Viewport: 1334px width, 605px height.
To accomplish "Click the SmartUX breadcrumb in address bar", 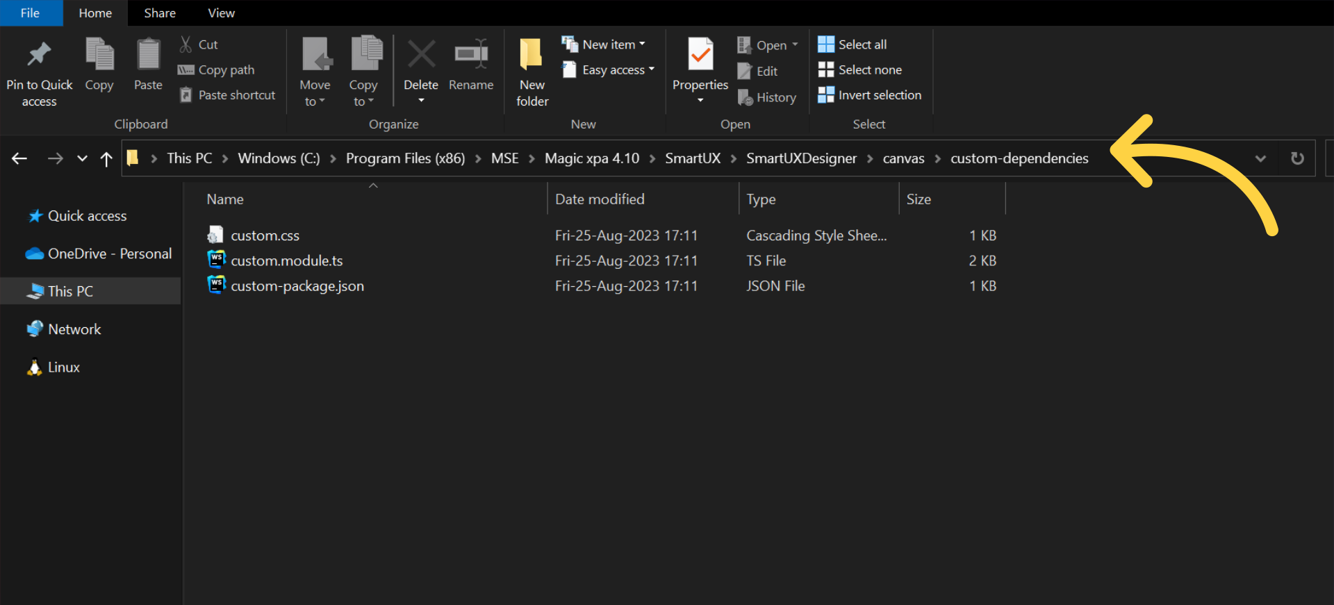I will pyautogui.click(x=692, y=158).
